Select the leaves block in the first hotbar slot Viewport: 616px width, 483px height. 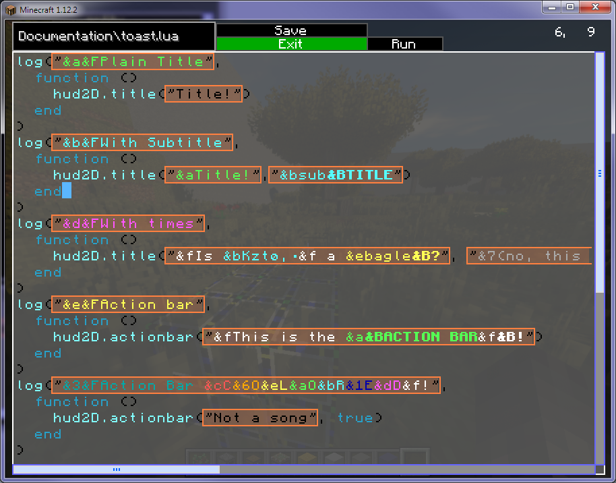(199, 458)
